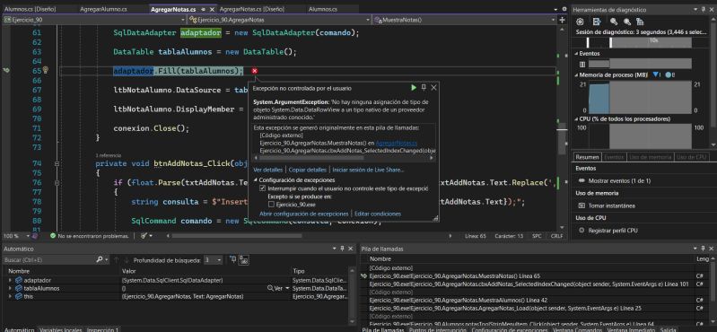Click the split editor plus icon at top right of editor

[x=562, y=20]
